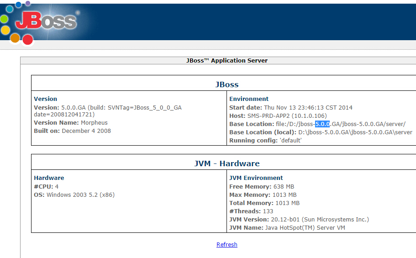
Task: Select the JBoss section heading
Action: pyautogui.click(x=227, y=84)
